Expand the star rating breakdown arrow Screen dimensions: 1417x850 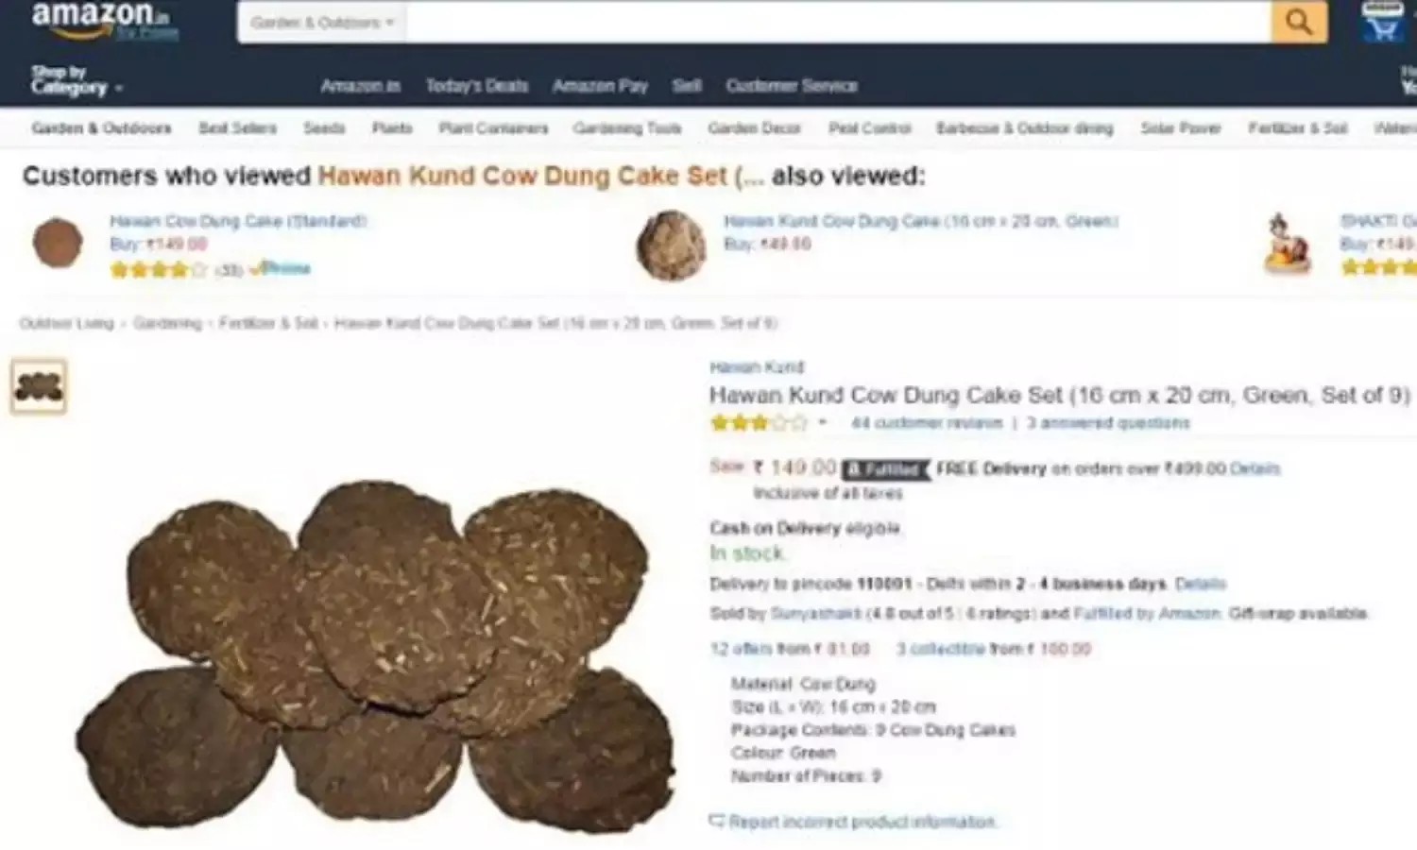coord(823,423)
